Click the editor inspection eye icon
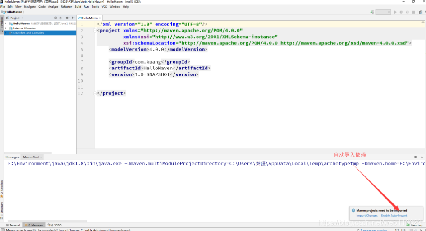The width and height of the screenshot is (426, 231). coord(423,23)
